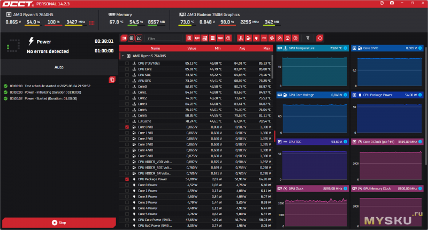This screenshot has width=428, height=230.
Task: Click the CPU TDC graph header
Action: [312, 142]
